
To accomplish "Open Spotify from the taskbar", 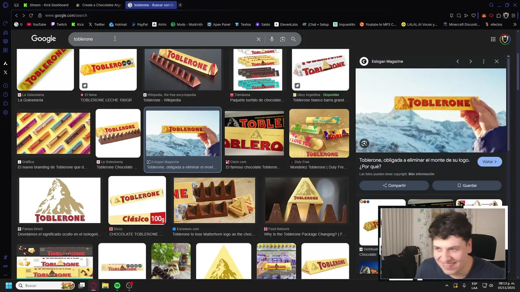I will click(117, 286).
